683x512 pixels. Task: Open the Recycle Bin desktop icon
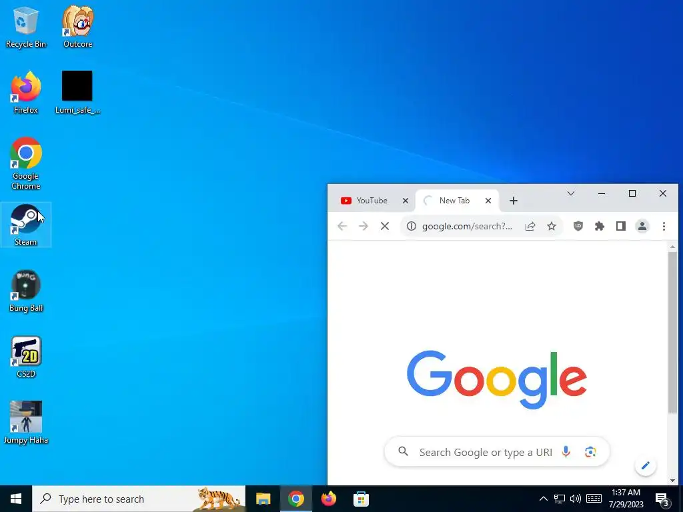(x=26, y=27)
